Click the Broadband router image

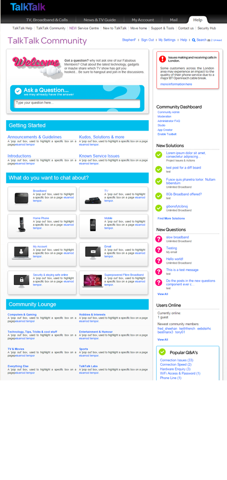pos(22,198)
